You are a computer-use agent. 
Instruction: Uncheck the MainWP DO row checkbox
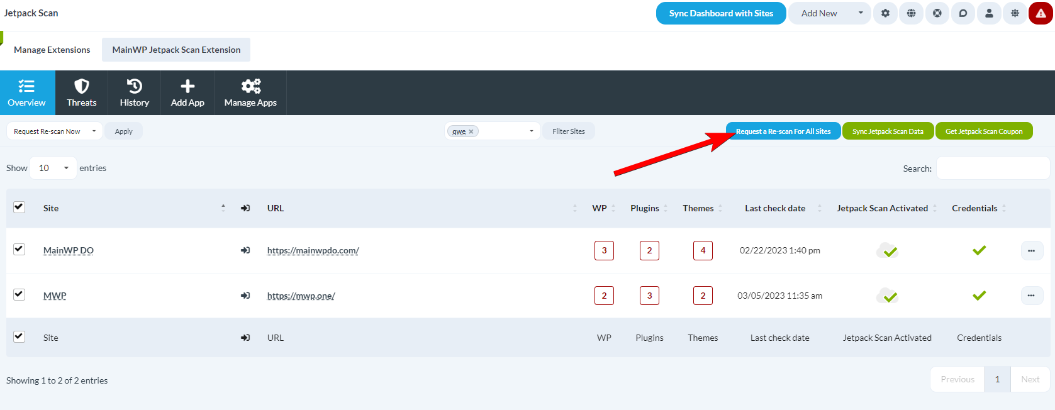click(x=20, y=249)
